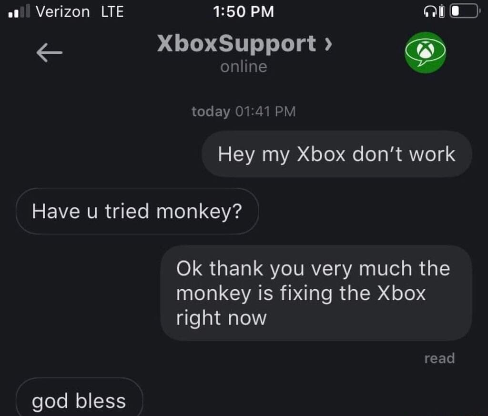
Task: Tap the online status text
Action: pos(244,67)
